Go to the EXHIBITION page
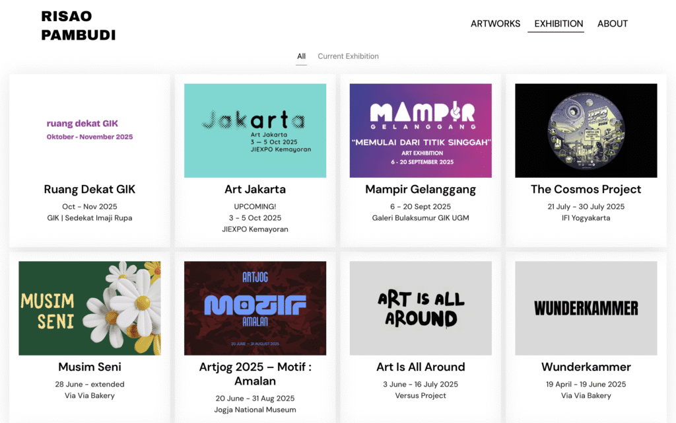The image size is (676, 423). pos(558,24)
